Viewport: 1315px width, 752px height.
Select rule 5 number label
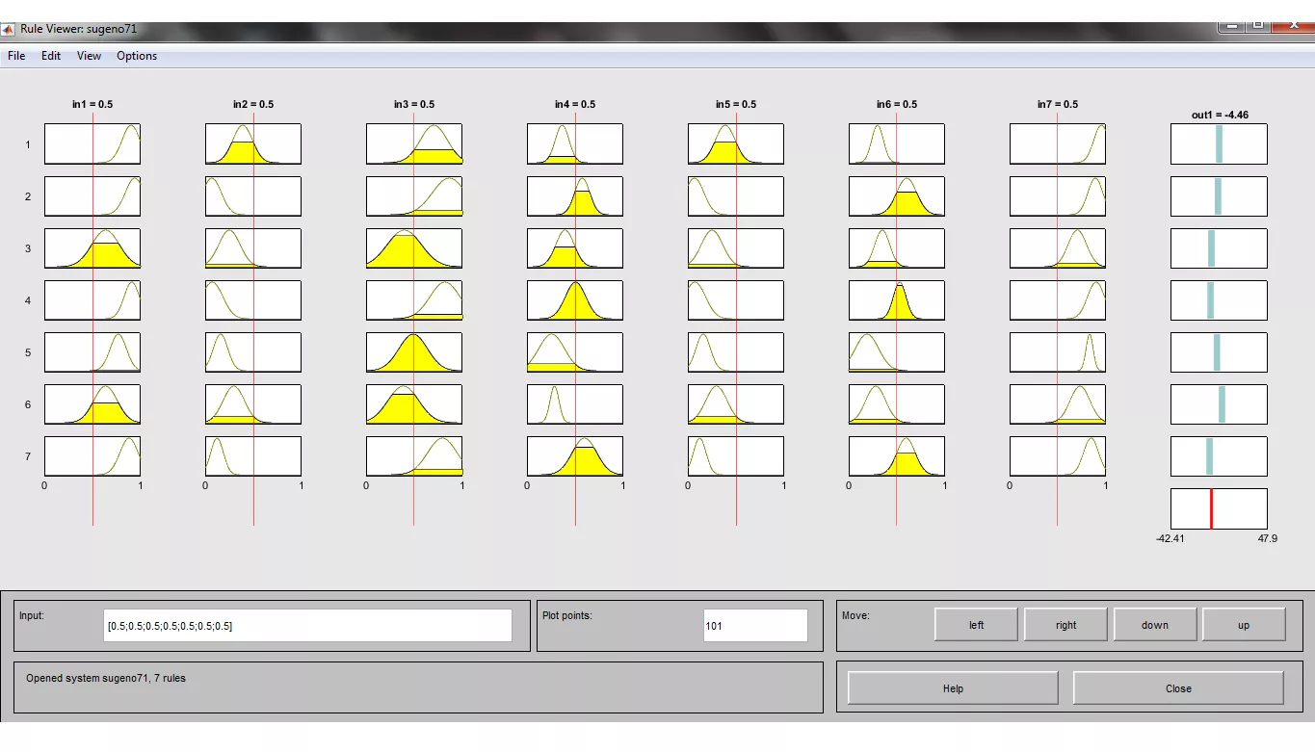(x=28, y=353)
